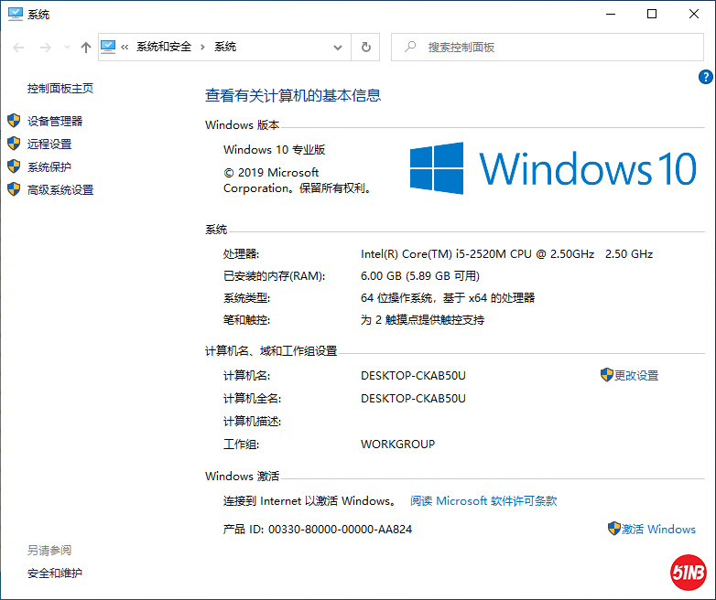Focus the Control Panel search box
Screen dimensions: 716x600
point(547,47)
